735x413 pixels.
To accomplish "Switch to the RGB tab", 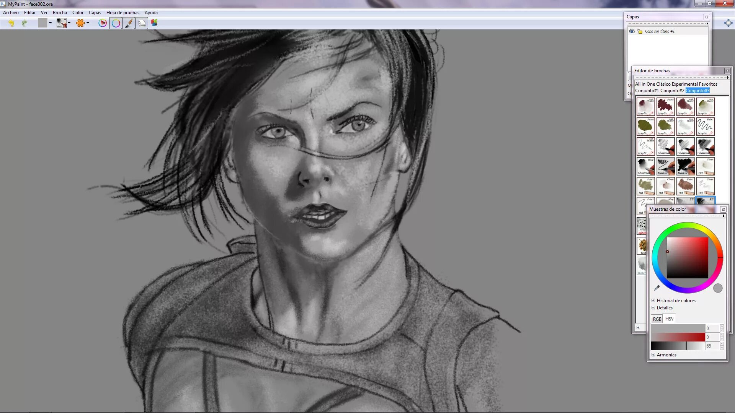I will (x=657, y=319).
